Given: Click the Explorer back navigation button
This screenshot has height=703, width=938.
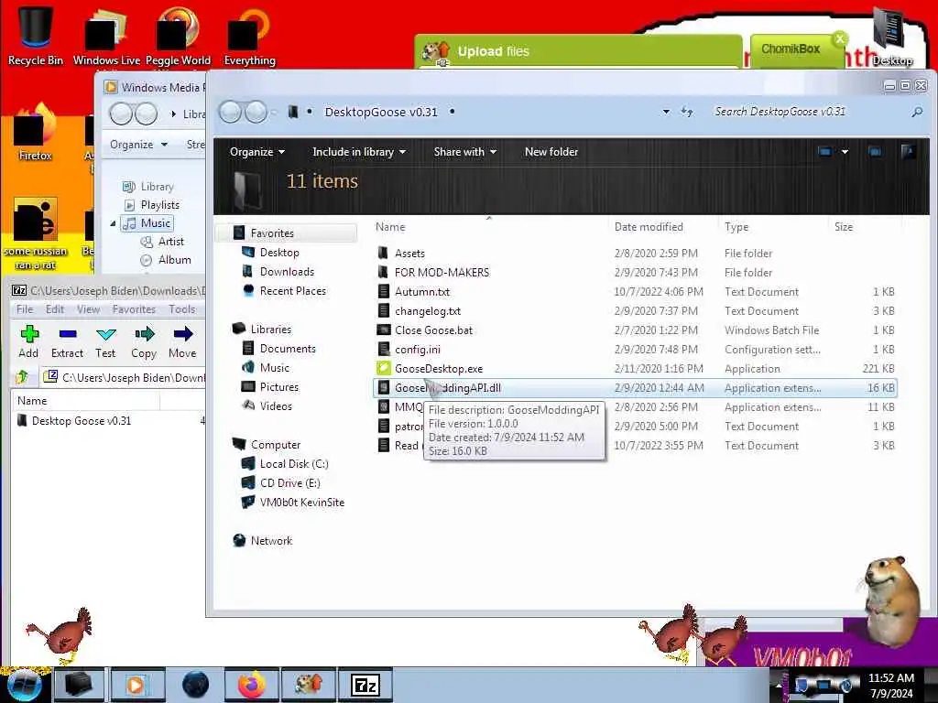Looking at the screenshot, I should click(231, 112).
